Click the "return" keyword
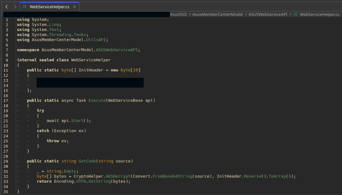342x195 pixels. click(x=44, y=181)
